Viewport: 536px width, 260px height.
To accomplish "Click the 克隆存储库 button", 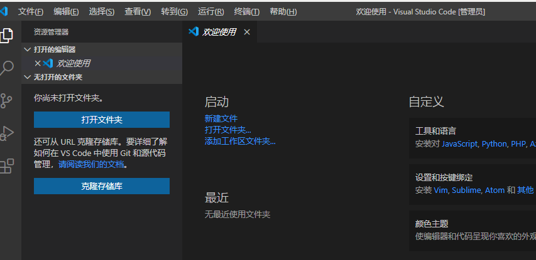I will click(102, 186).
